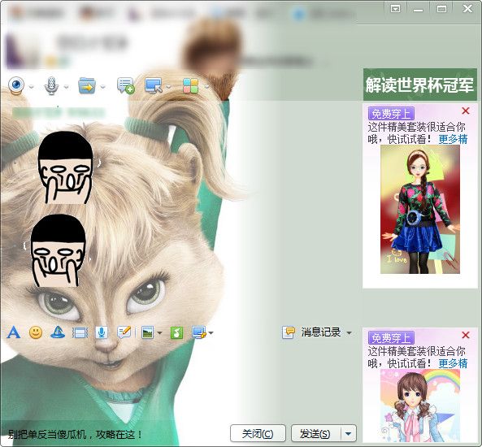482x447 pixels.
Task: Click the 发送(S) send button
Action: [315, 433]
